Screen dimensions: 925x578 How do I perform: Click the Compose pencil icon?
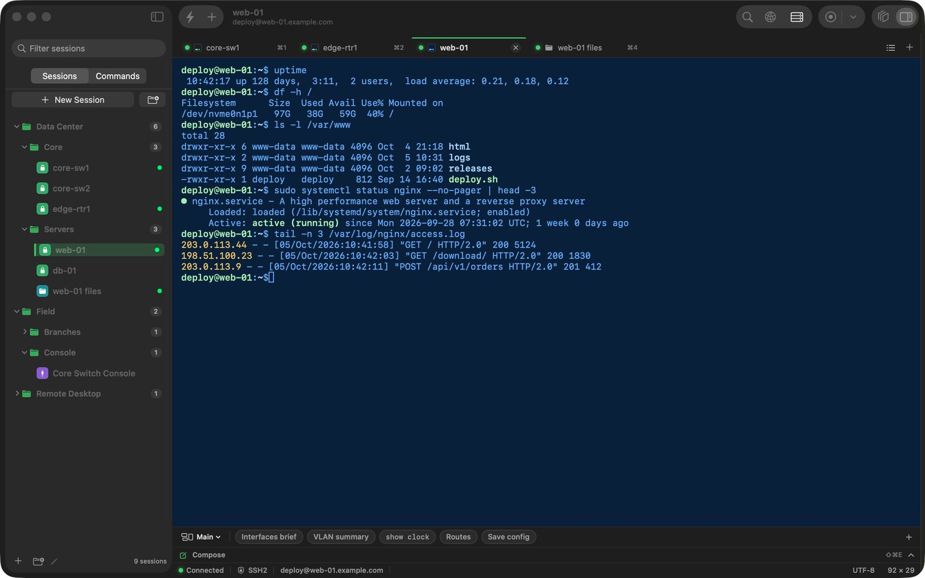click(x=183, y=555)
